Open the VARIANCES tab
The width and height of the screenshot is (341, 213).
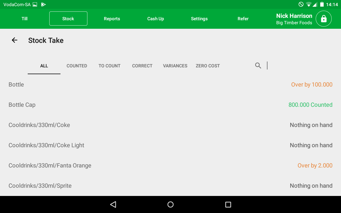[x=175, y=66]
